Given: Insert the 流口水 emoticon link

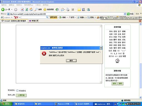Looking at the screenshot, I should [111, 56].
